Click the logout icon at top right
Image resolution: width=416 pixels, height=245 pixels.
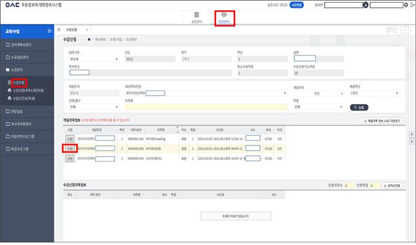coord(413,5)
